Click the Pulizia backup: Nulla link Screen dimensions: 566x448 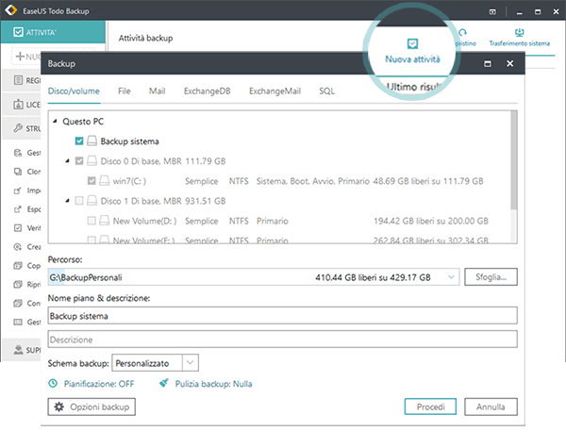[214, 384]
